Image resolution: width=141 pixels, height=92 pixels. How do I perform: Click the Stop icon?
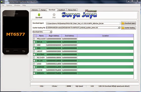54,15
